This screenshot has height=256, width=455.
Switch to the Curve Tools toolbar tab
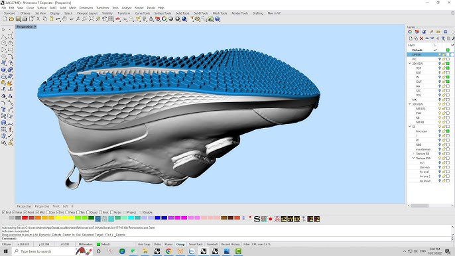click(143, 13)
